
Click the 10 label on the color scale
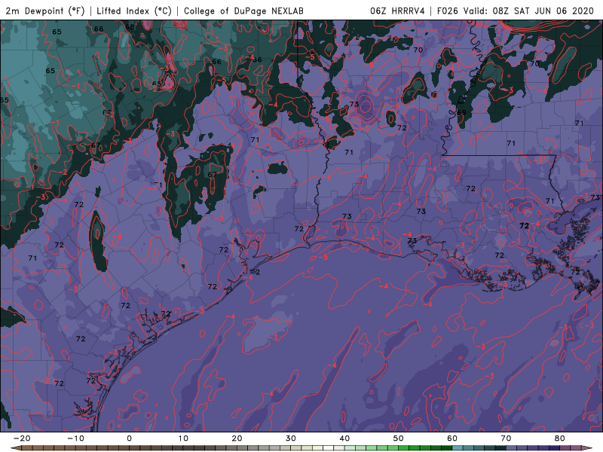click(183, 438)
